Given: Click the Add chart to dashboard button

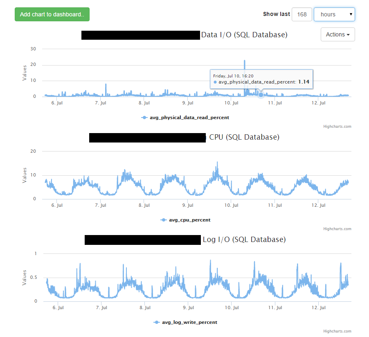Looking at the screenshot, I should pos(52,14).
